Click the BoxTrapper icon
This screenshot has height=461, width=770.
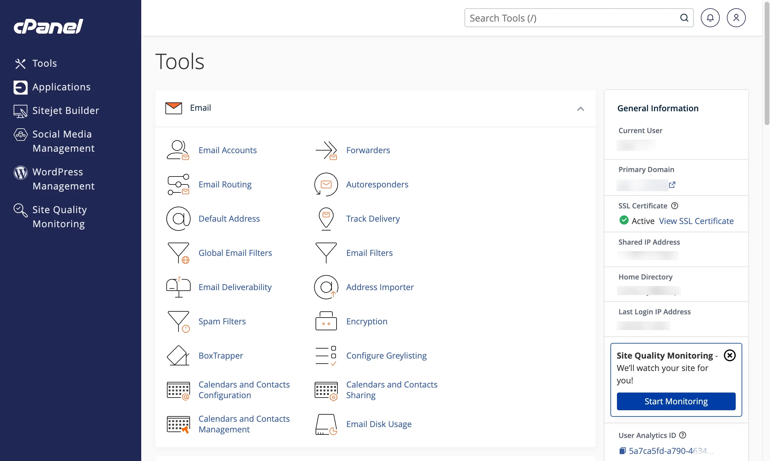[x=178, y=355]
